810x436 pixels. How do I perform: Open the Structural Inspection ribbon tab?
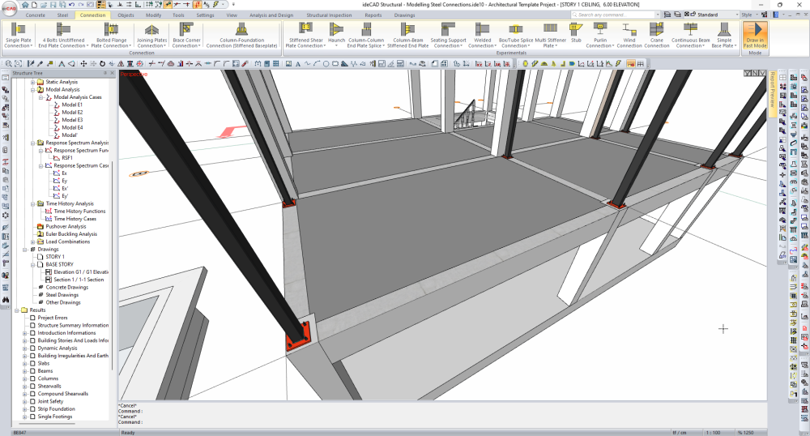pyautogui.click(x=329, y=15)
